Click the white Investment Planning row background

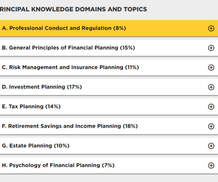(109, 87)
